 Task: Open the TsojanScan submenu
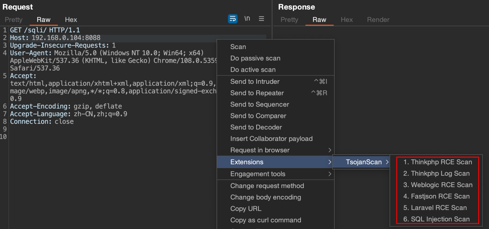coord(363,162)
